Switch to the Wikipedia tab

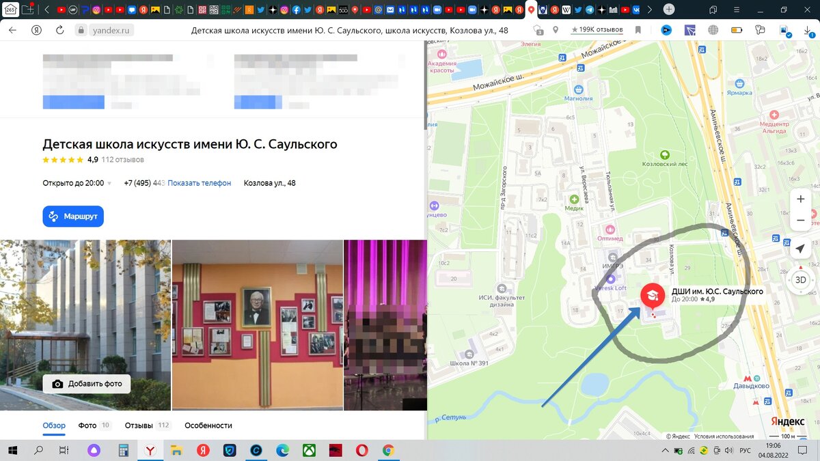(566, 10)
